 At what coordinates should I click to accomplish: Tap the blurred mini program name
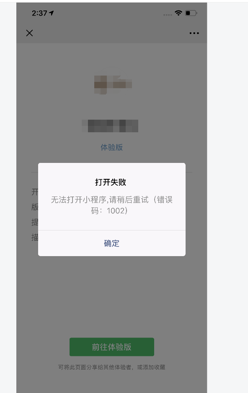point(110,126)
